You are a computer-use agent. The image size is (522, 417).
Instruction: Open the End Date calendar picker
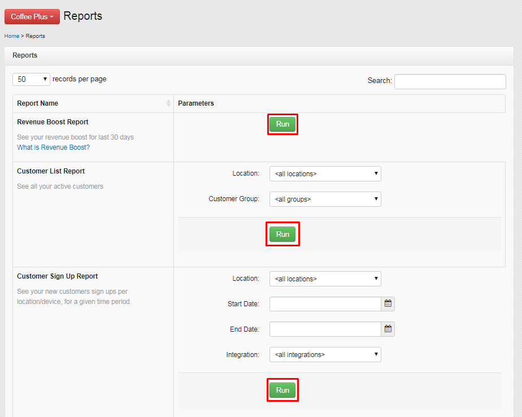click(388, 329)
